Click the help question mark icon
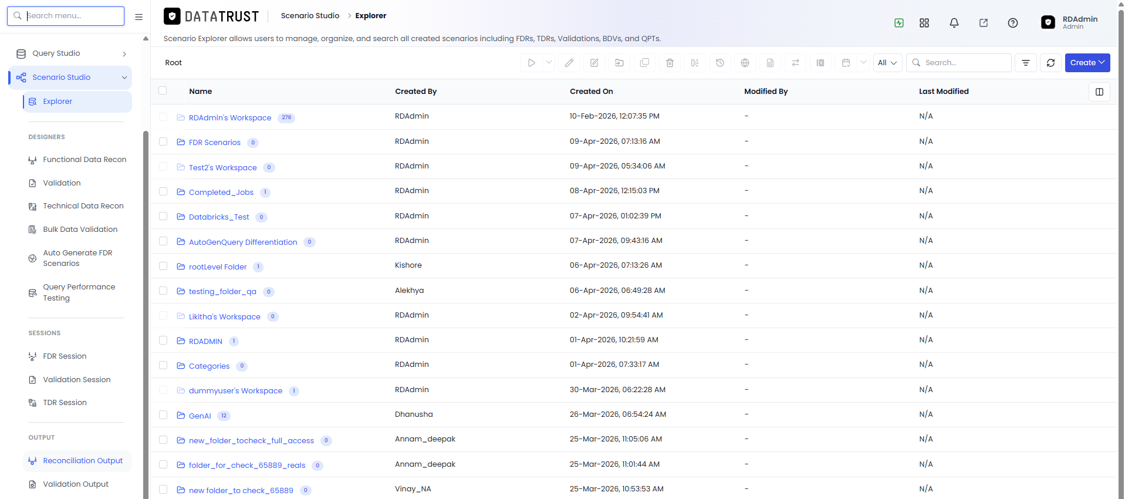The image size is (1125, 499). click(x=1013, y=23)
